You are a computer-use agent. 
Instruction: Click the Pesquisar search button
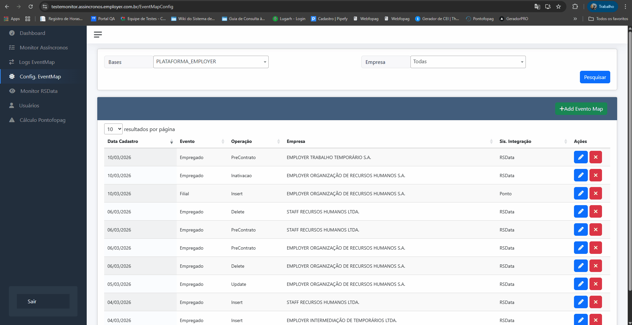(x=595, y=77)
